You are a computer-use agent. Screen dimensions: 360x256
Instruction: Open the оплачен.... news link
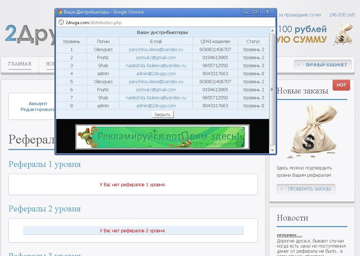[x=290, y=235]
